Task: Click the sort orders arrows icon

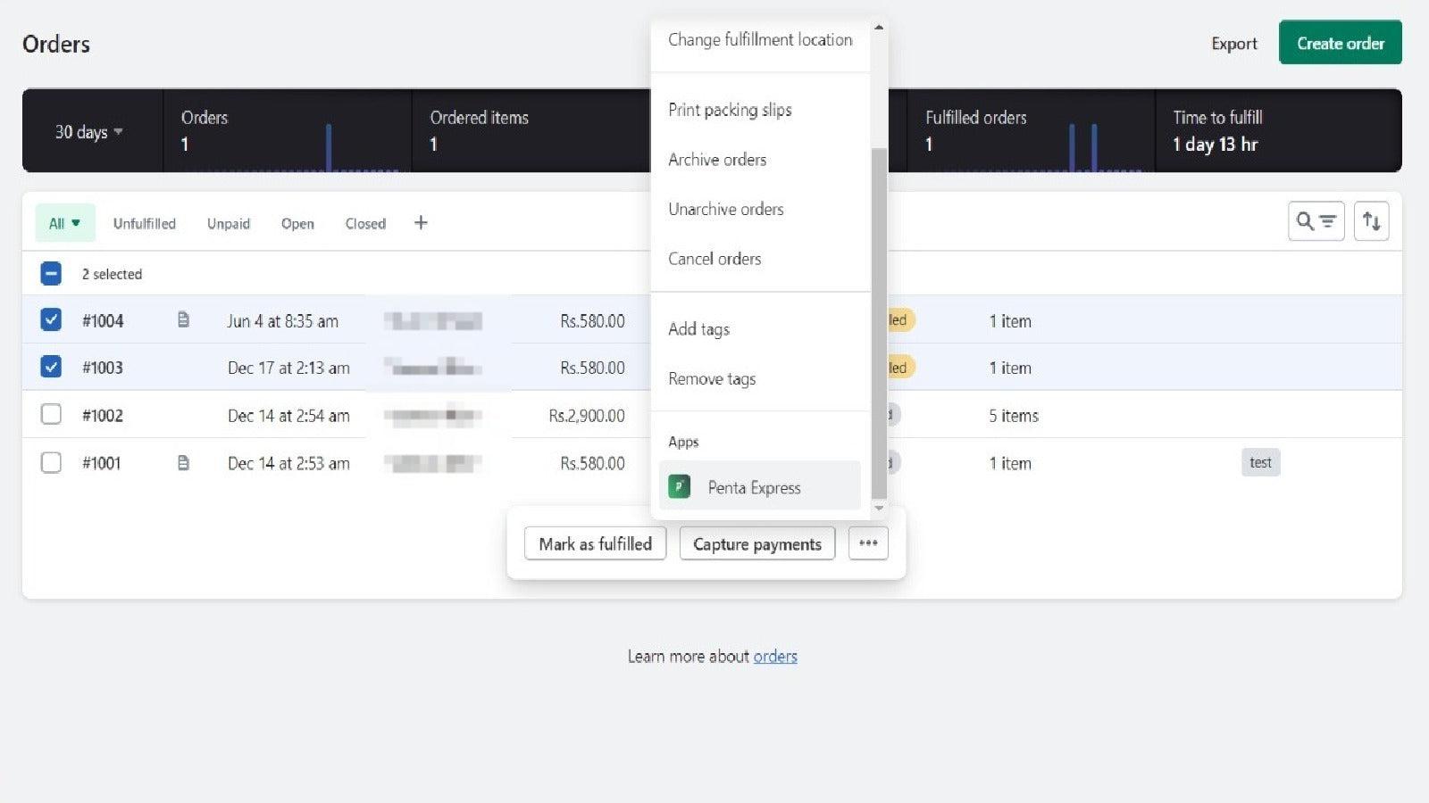Action: coord(1371,221)
